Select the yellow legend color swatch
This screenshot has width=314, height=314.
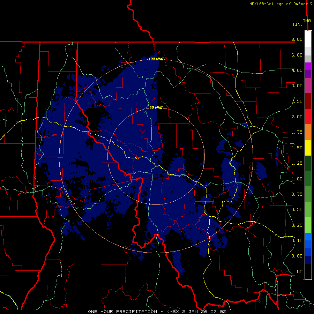[308, 148]
